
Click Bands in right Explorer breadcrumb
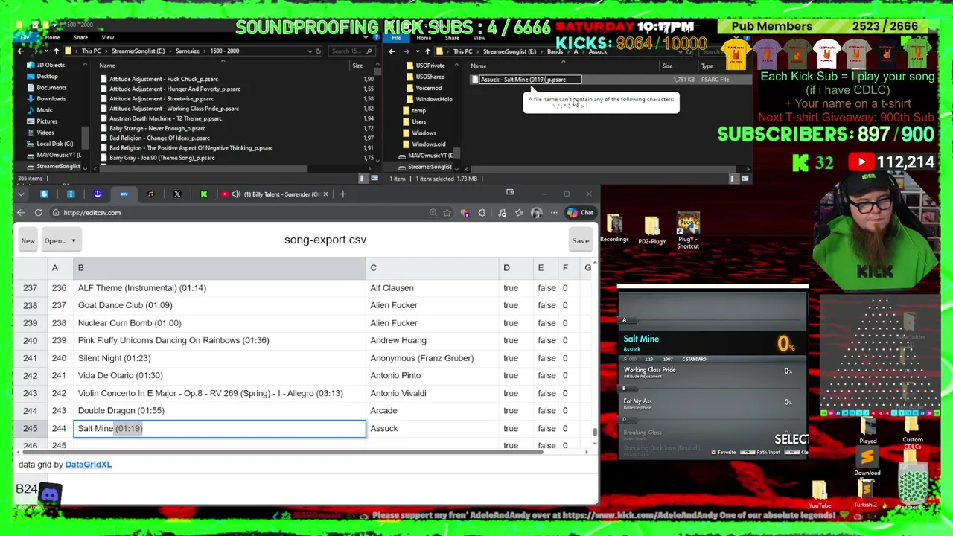point(555,51)
